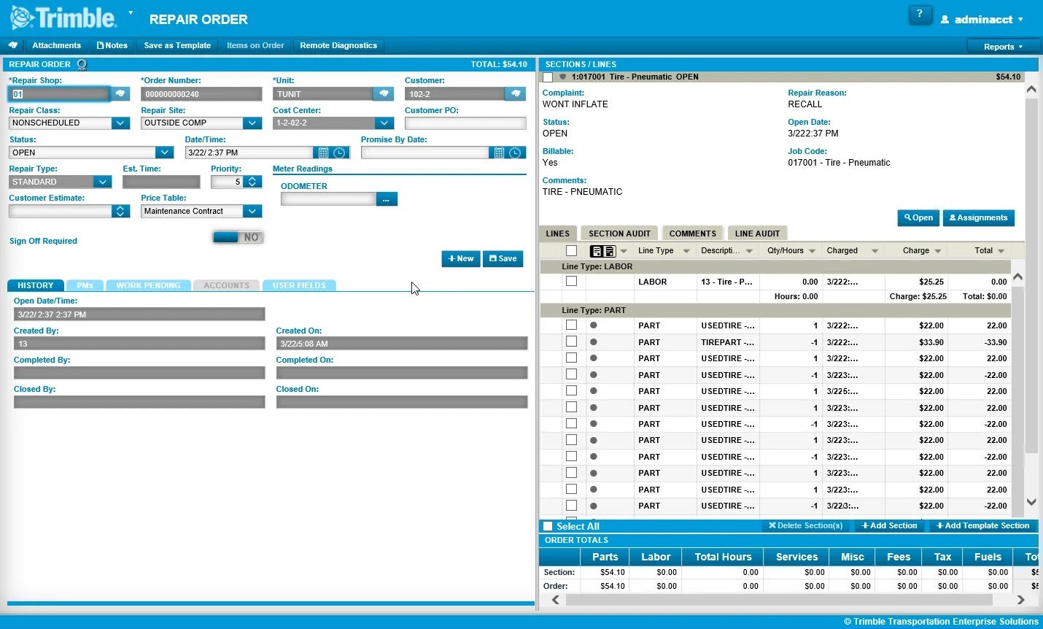Click the second line view icon in Lines header
Screen dimensions: 1043x629
[x=610, y=251]
